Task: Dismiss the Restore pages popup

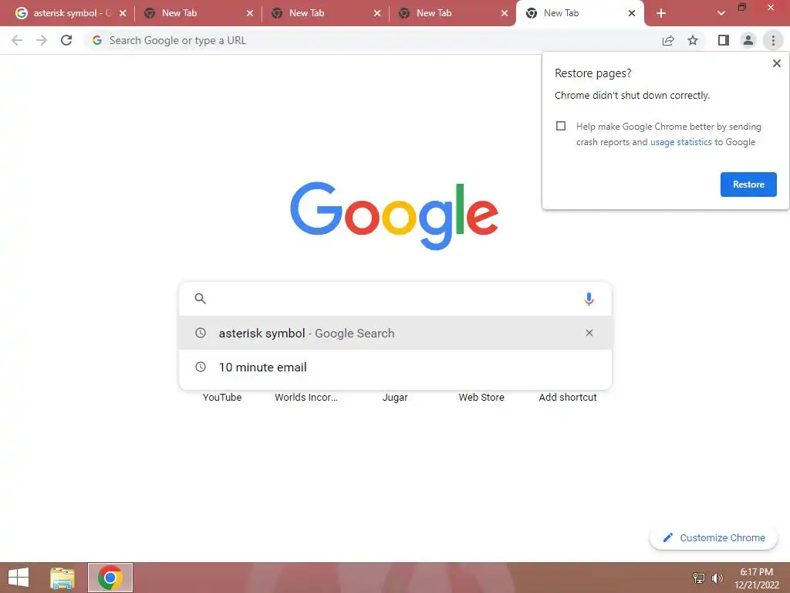Action: pos(776,63)
